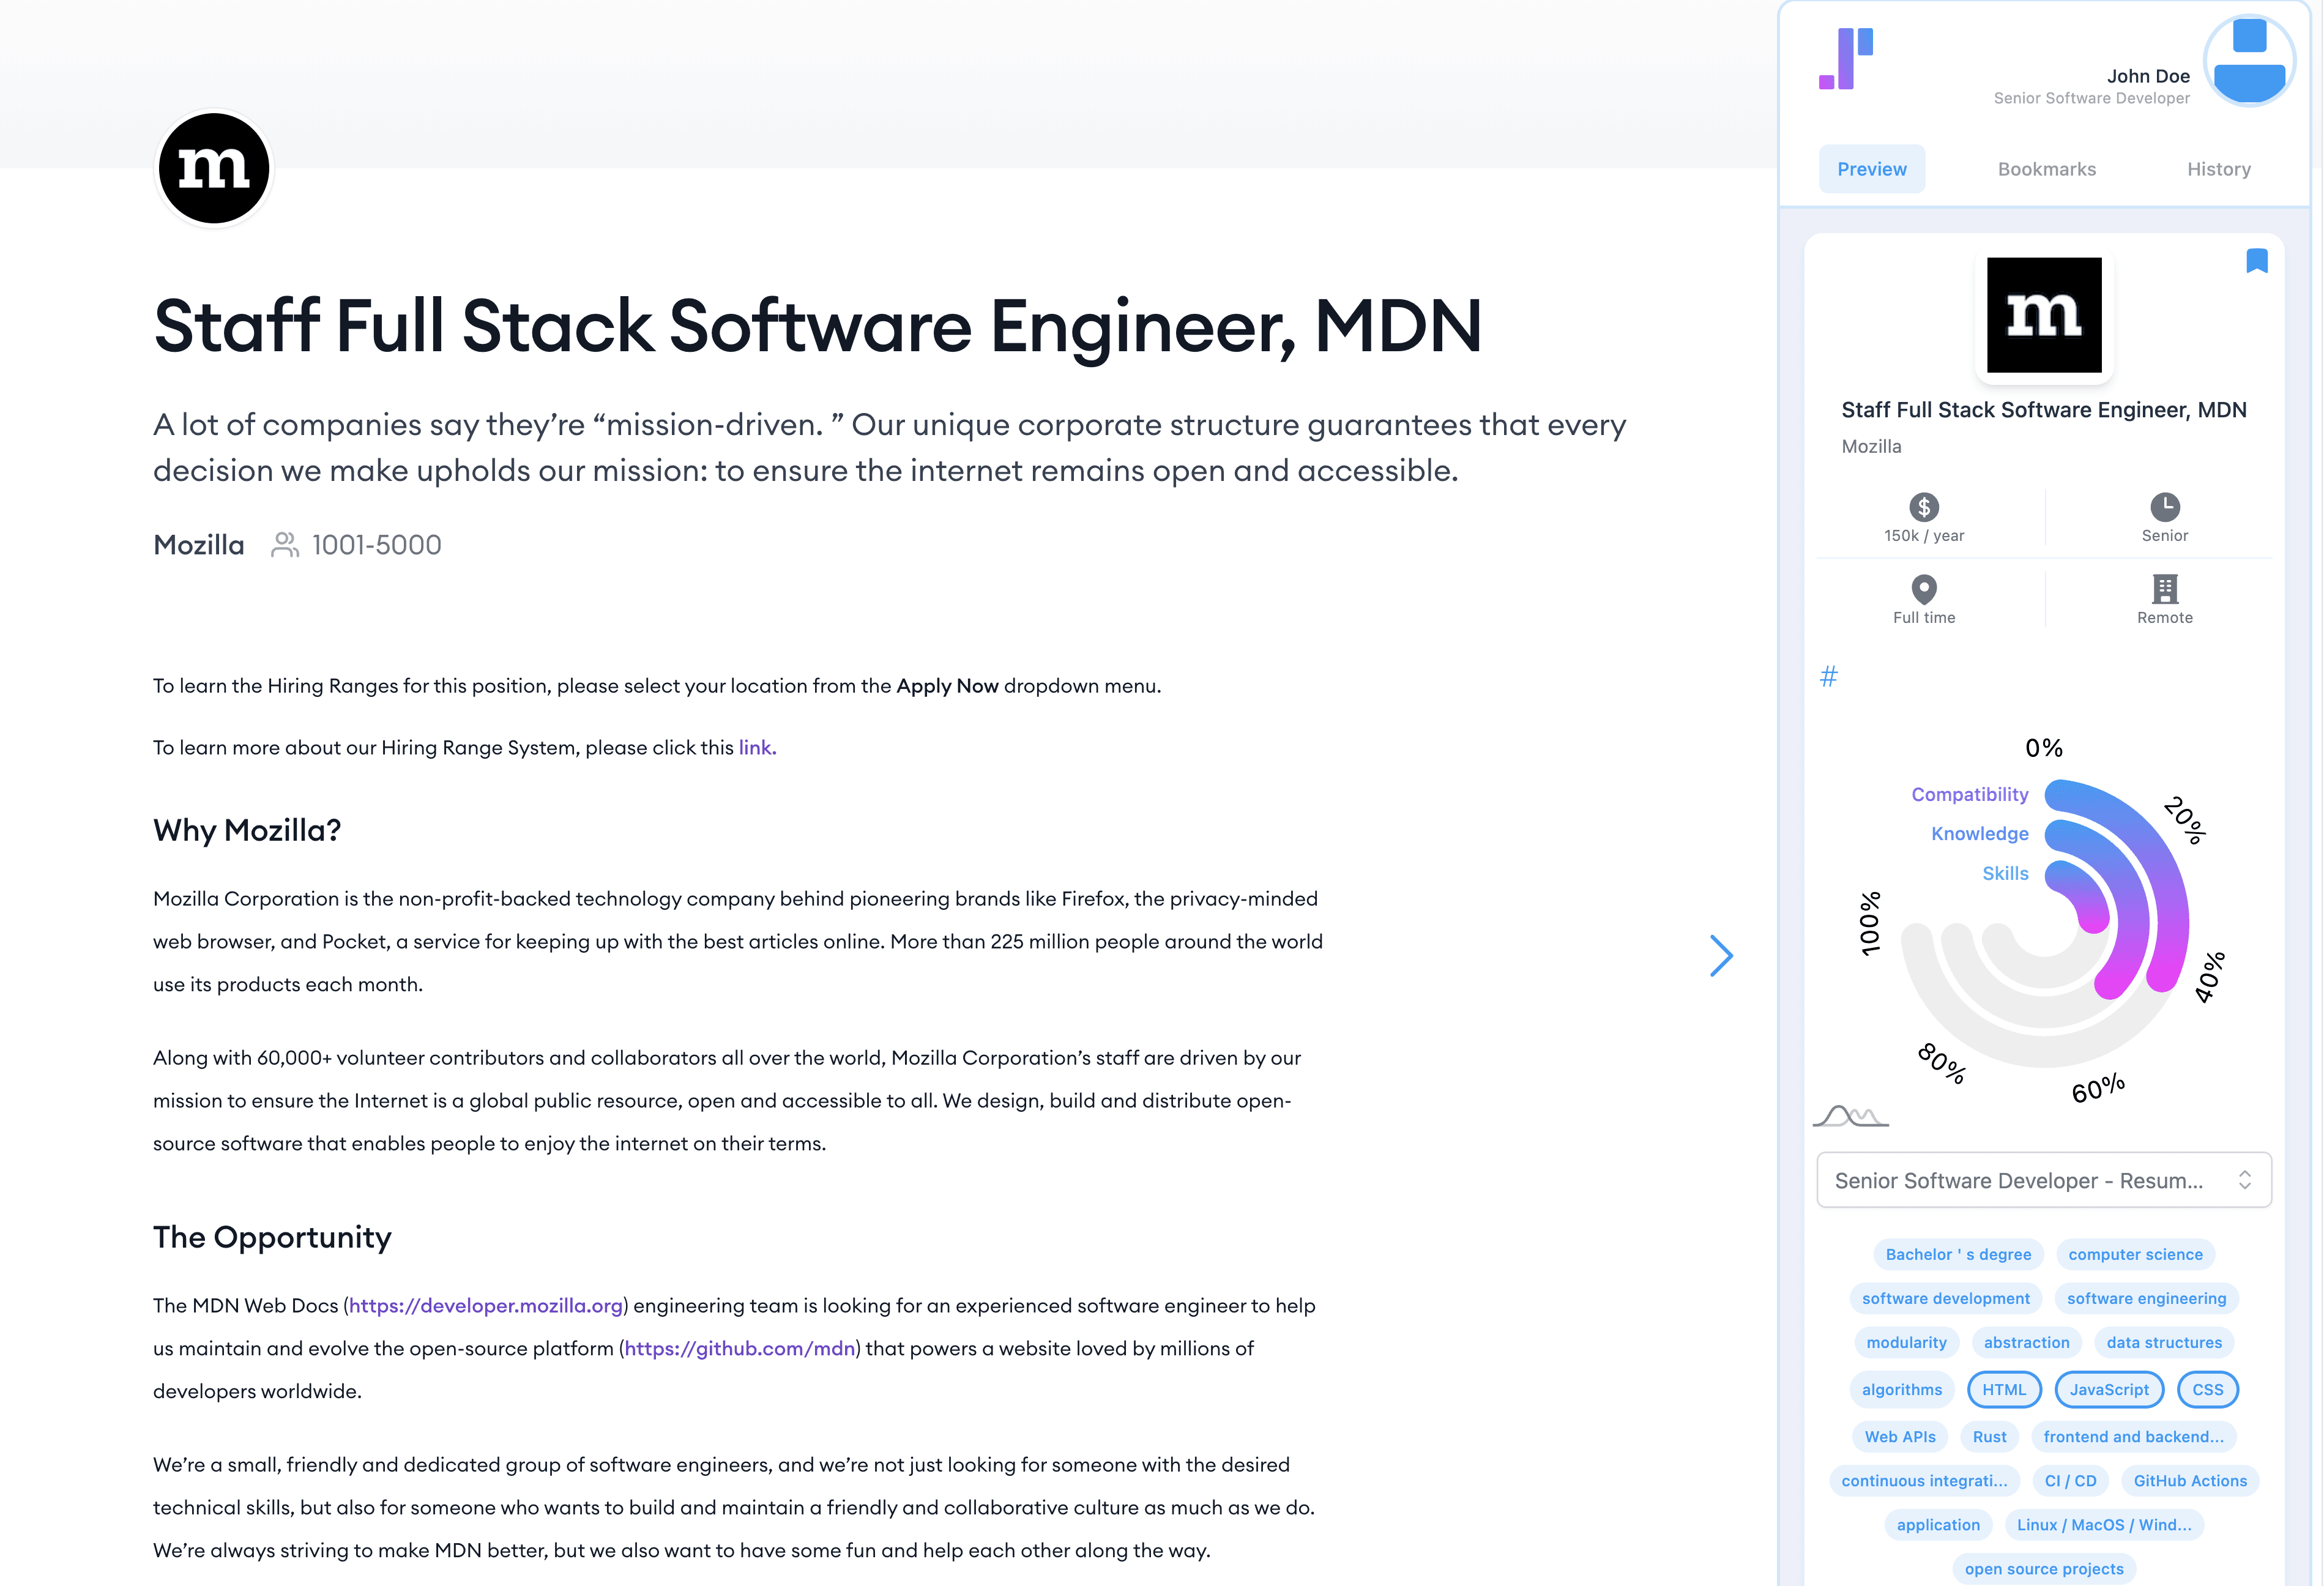Click the Compatibility chart label
Image resolution: width=2324 pixels, height=1586 pixels.
point(1970,794)
